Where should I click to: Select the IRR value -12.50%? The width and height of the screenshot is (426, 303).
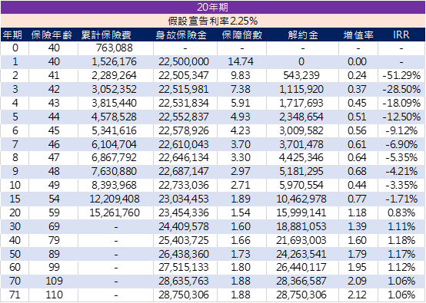[x=401, y=117]
